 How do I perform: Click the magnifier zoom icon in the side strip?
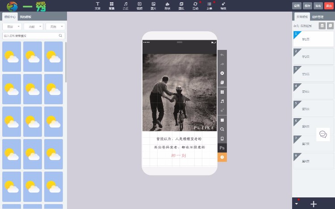point(222,129)
